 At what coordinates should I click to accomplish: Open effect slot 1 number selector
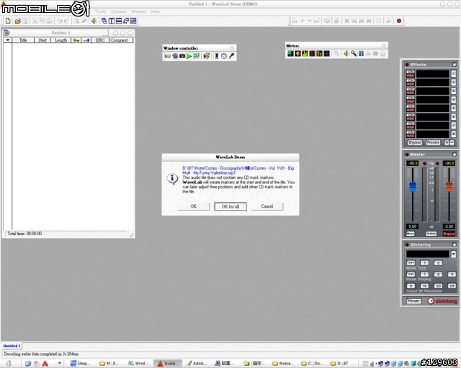coord(454,73)
